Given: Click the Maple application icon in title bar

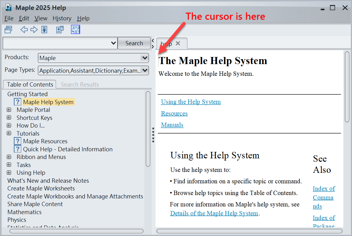Looking at the screenshot, I should coord(9,8).
